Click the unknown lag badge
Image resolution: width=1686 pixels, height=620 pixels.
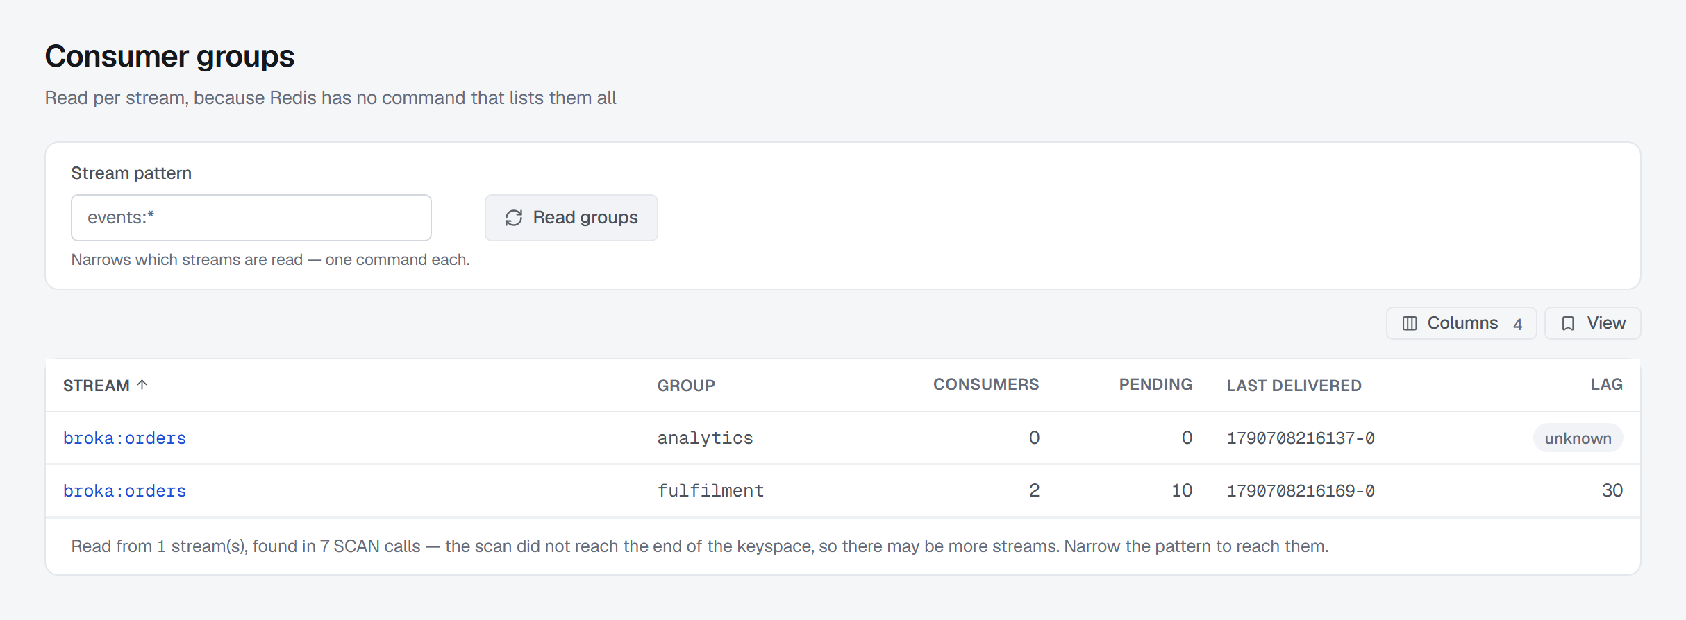point(1578,438)
